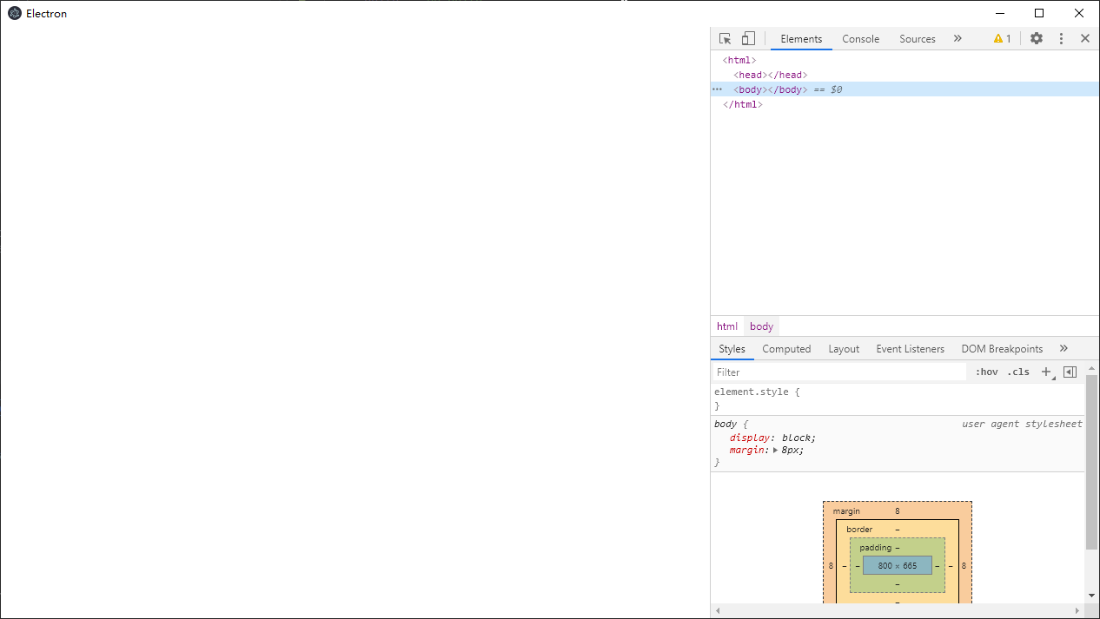
Task: Open more panels via the chevron overflow icon
Action: tap(958, 38)
